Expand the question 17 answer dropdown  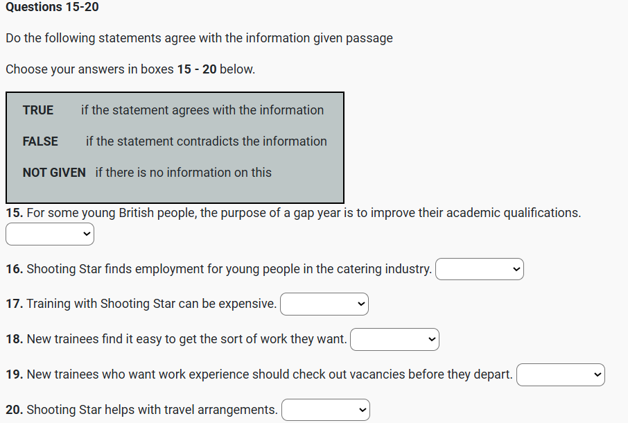pyautogui.click(x=324, y=304)
